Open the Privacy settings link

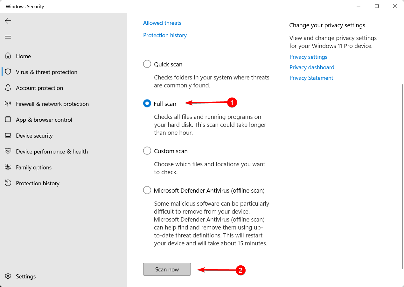308,57
